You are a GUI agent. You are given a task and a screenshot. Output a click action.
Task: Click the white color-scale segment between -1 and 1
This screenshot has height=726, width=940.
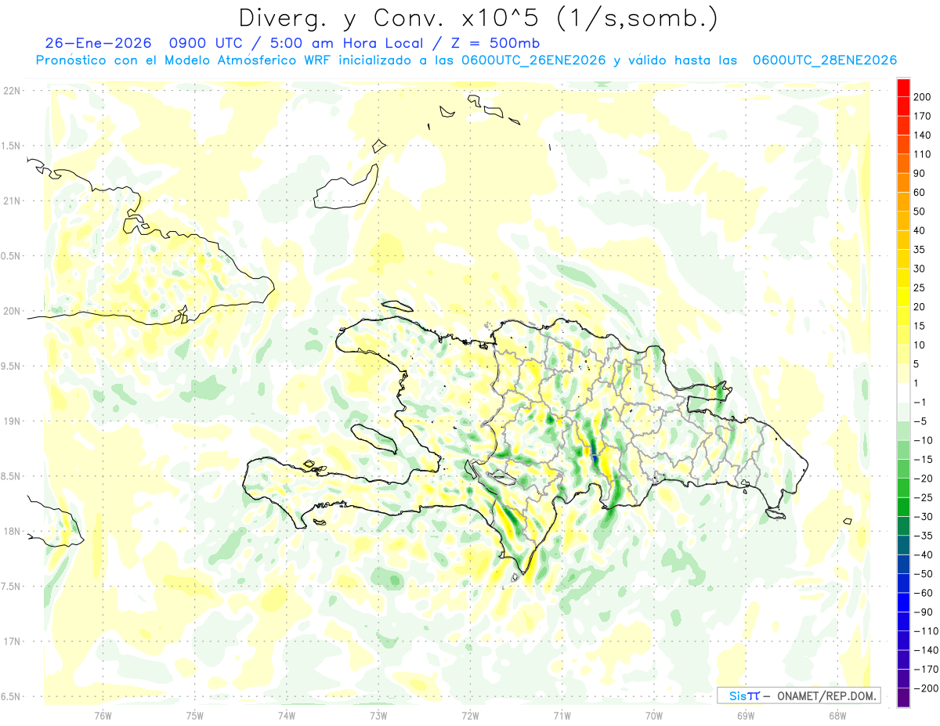tap(903, 393)
